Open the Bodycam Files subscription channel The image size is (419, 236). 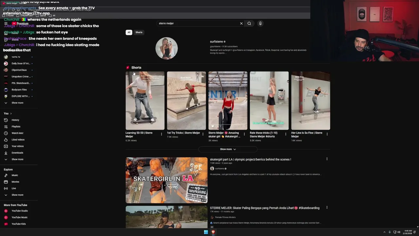pyautogui.click(x=19, y=90)
